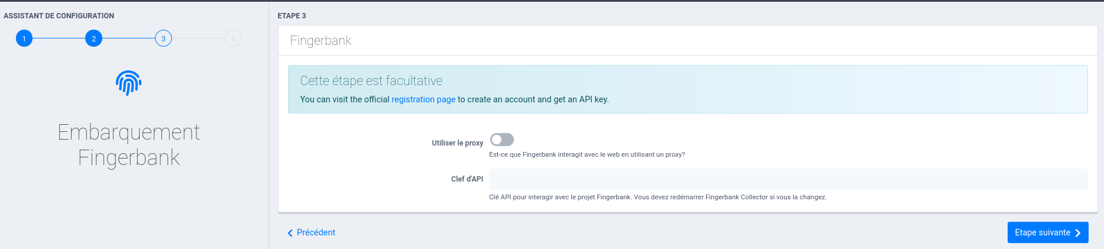Click the ASSISTANT DE CONFIGURATION heading
The height and width of the screenshot is (249, 1104).
pos(59,16)
